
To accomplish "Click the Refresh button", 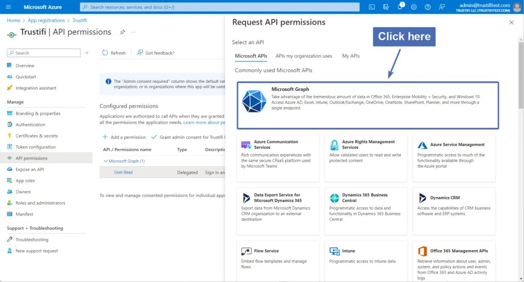I will (114, 53).
